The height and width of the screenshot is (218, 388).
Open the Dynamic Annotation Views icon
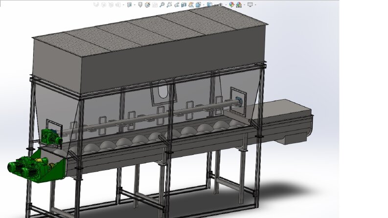coord(191,5)
